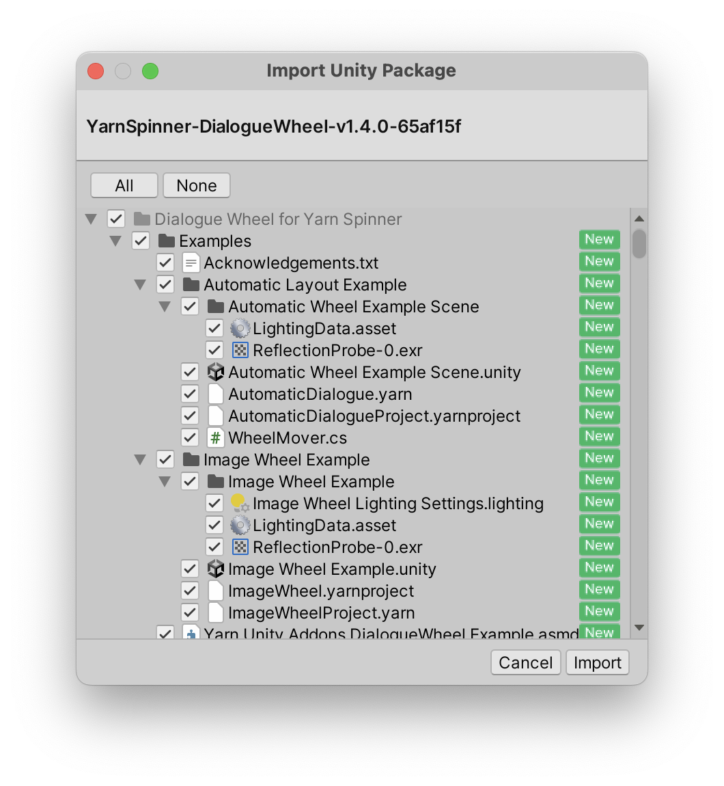Click the Unity scene icon for Automatic Wheel Example Scene.unity

point(215,372)
